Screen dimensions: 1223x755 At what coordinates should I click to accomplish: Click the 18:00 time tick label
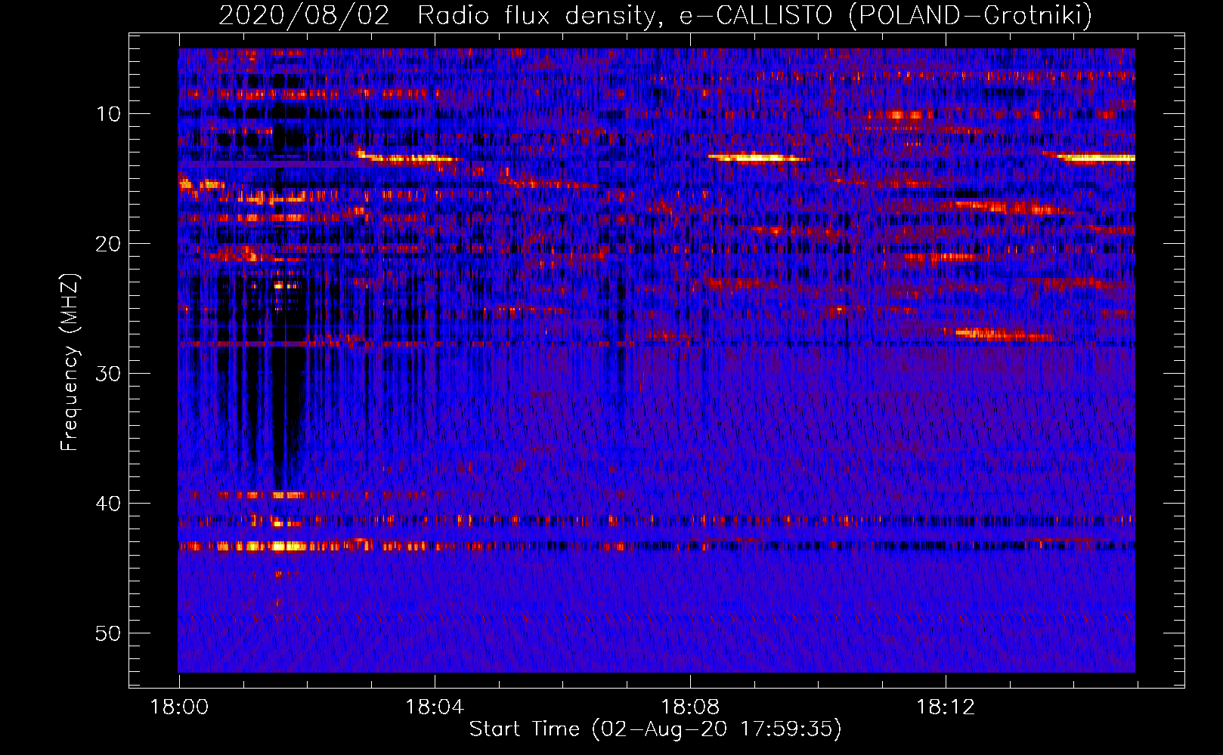179,707
